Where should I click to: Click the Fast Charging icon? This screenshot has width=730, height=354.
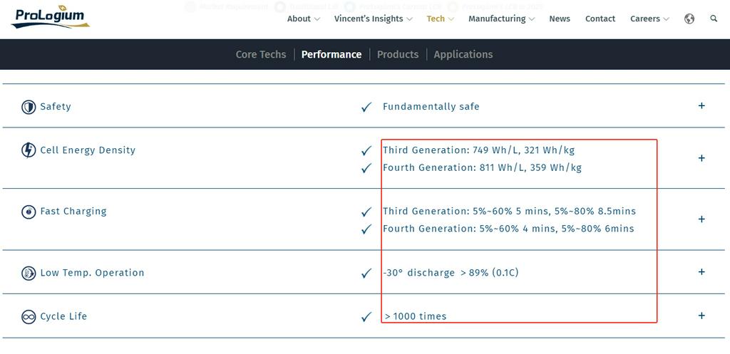(x=29, y=212)
